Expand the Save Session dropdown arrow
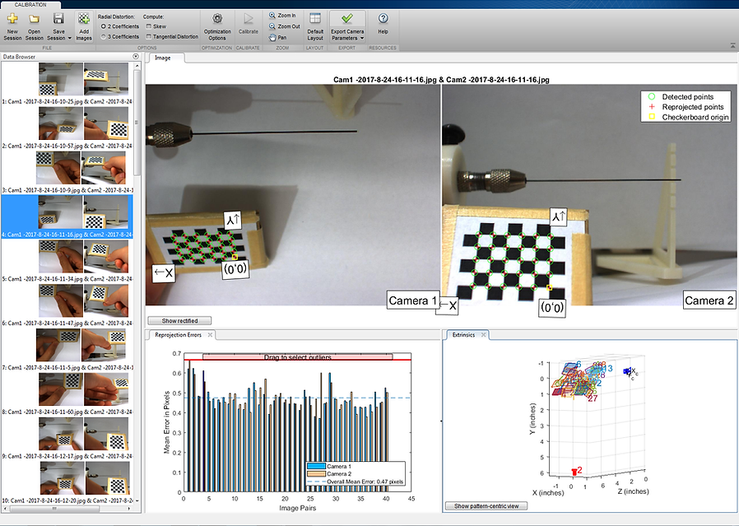739x526 pixels. point(70,38)
